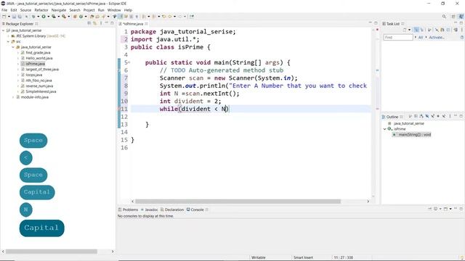Click the Debug bug icon in the toolbar
Viewport: 465px width, 261px height.
click(x=33, y=17)
